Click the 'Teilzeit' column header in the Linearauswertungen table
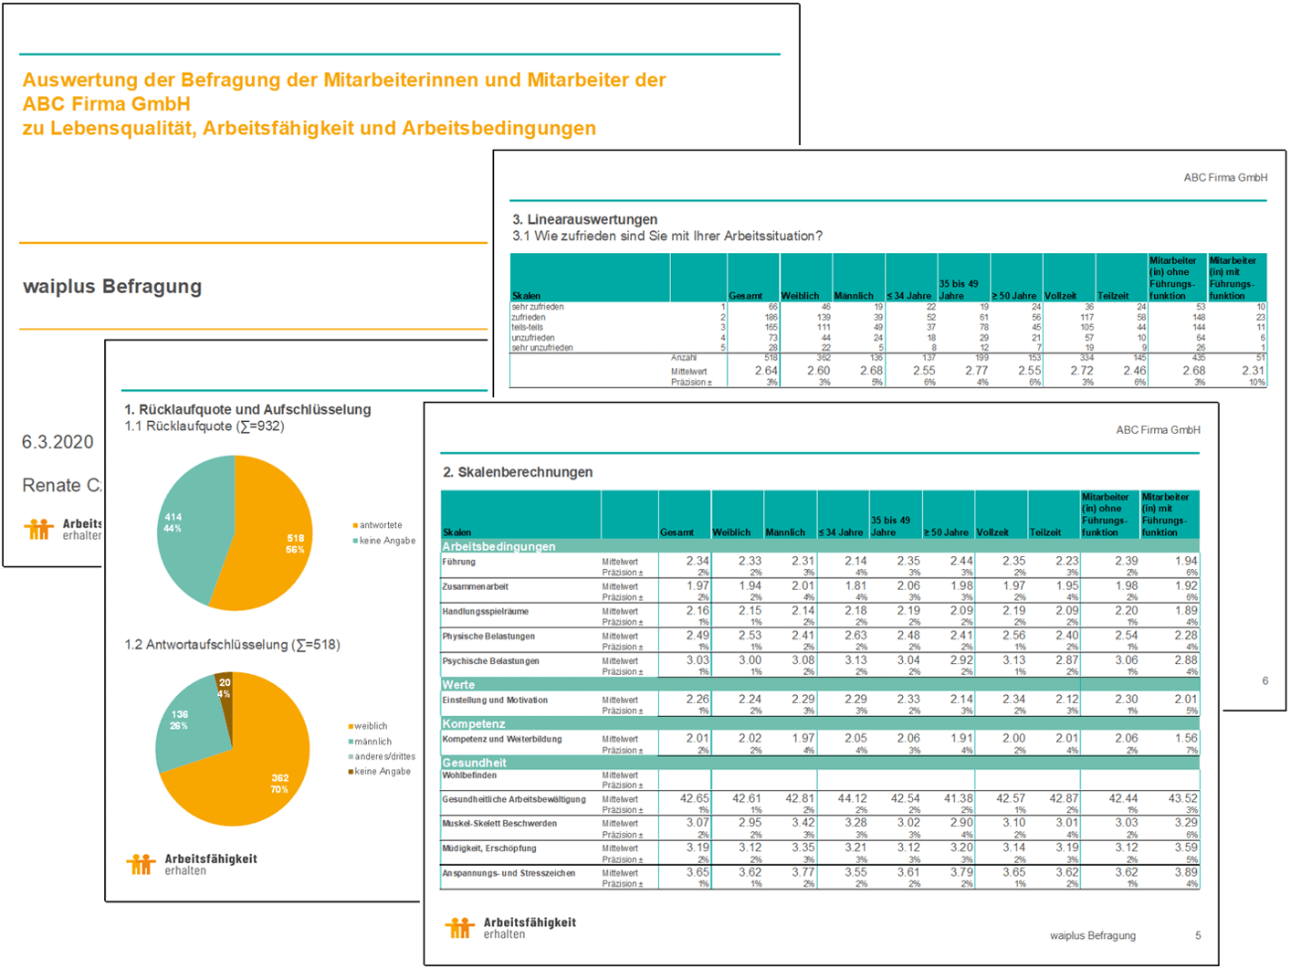The height and width of the screenshot is (969, 1291). (x=1113, y=296)
